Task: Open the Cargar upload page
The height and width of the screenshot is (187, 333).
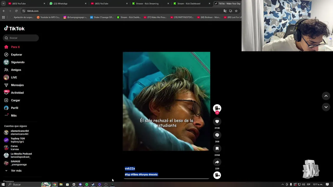Action: (x=15, y=100)
